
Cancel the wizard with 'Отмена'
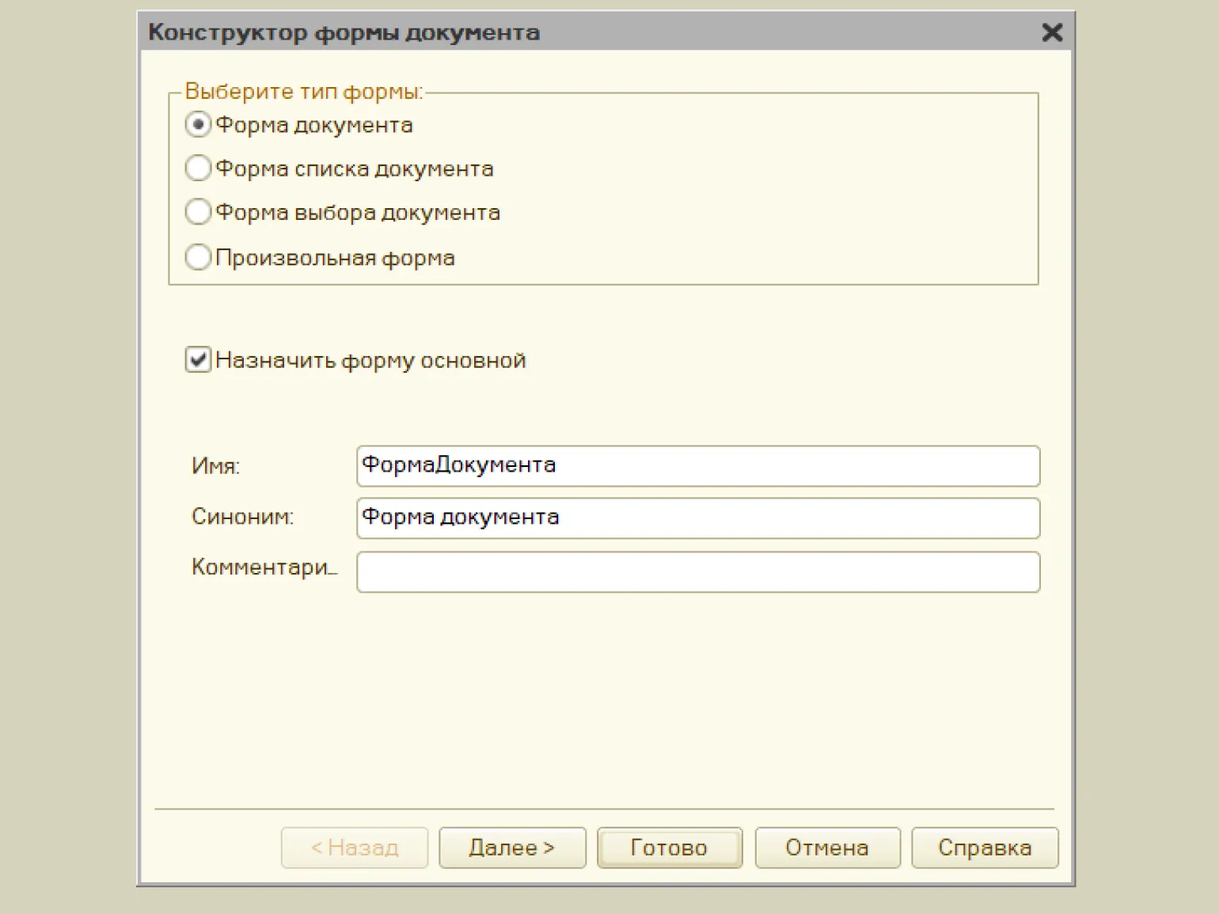click(826, 848)
